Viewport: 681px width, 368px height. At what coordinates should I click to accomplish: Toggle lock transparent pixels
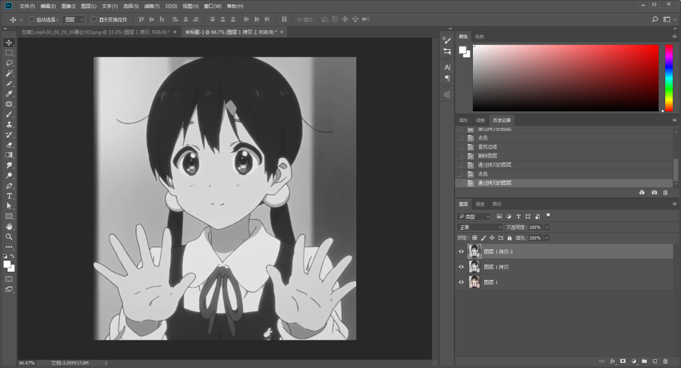click(x=475, y=238)
